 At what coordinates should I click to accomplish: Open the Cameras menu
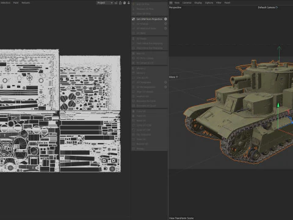pyautogui.click(x=187, y=2)
